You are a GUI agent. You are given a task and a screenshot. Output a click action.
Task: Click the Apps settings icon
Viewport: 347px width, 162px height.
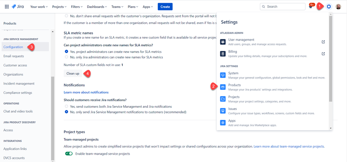pyautogui.click(x=223, y=123)
